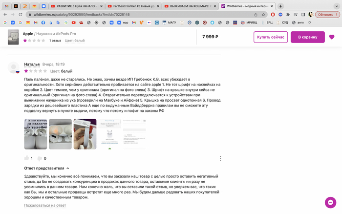Viewport: 342px width, 214px height.
Task: Toggle the browser side panel
Action: pyautogui.click(x=303, y=15)
